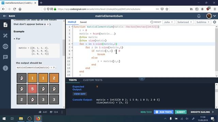Open CodeSignal notifications bell
Viewport: 218px width, 122px height.
(199, 16)
